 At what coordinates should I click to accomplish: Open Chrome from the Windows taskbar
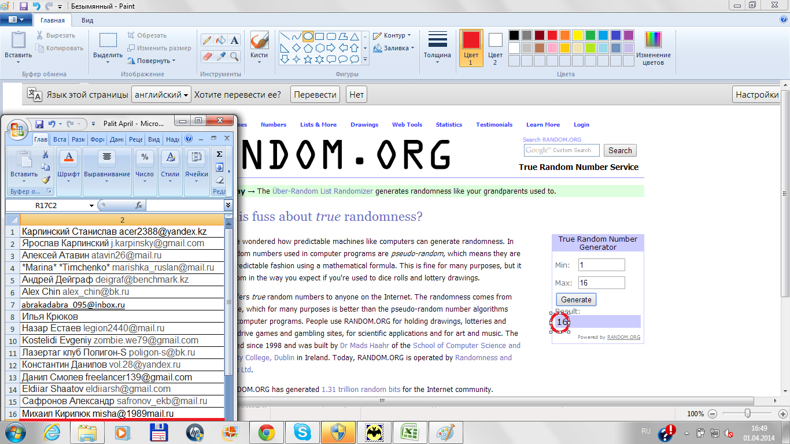[266, 432]
